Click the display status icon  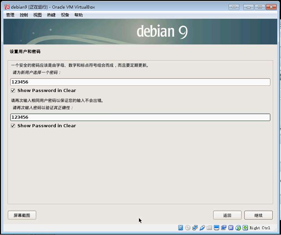pos(217,228)
